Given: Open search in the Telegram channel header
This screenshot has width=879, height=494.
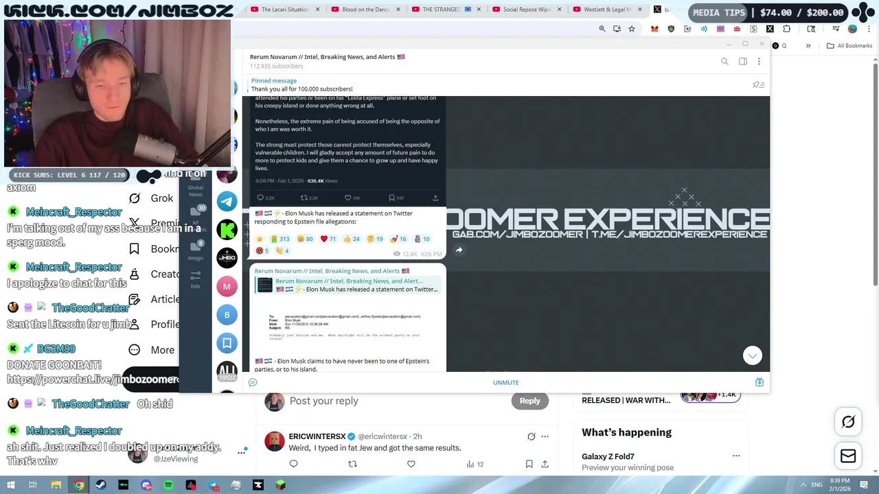Looking at the screenshot, I should point(724,62).
